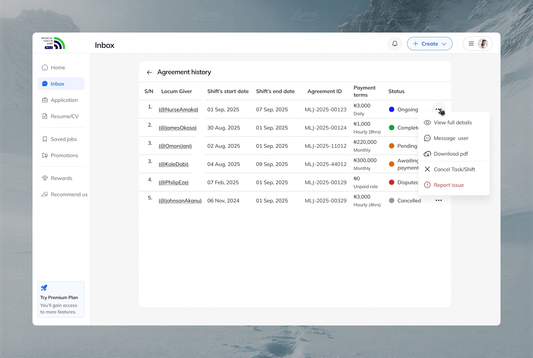Click agreement ID MLJ-2025-00123
Viewport: 533px width, 358px height.
click(x=326, y=109)
